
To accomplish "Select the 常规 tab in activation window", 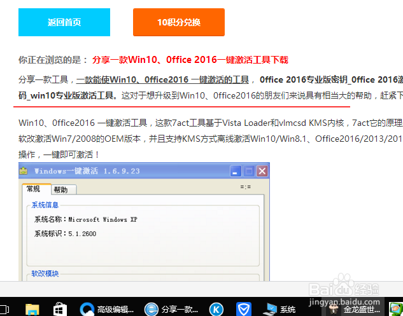I will click(x=36, y=189).
